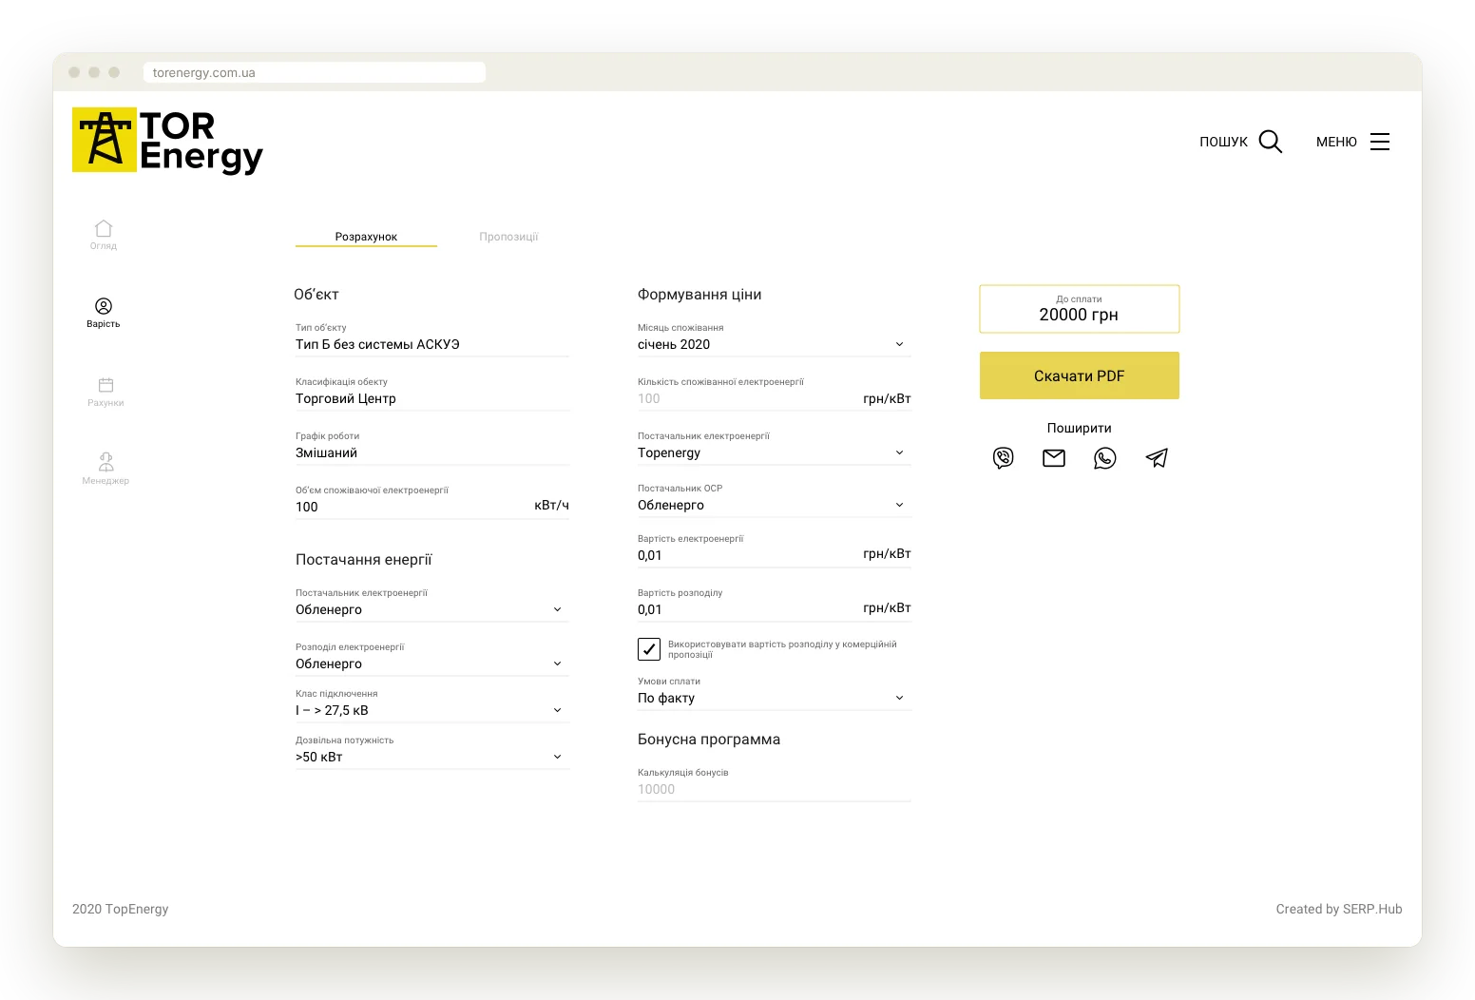Open the hamburger menu icon
Screen dimensions: 1475x1000
click(1380, 142)
